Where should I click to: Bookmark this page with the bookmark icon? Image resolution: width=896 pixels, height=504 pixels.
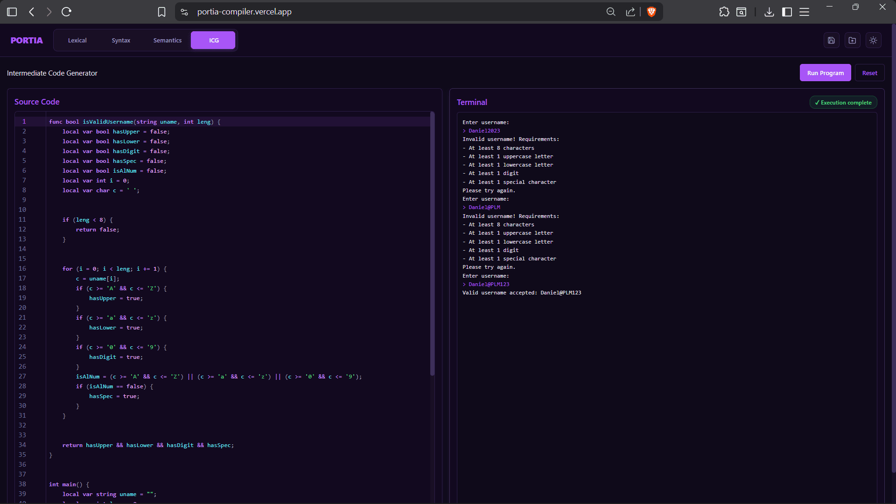[161, 12]
